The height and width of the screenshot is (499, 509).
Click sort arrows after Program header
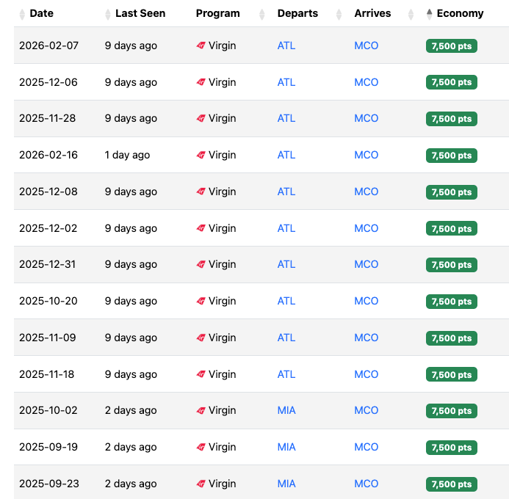tap(261, 14)
